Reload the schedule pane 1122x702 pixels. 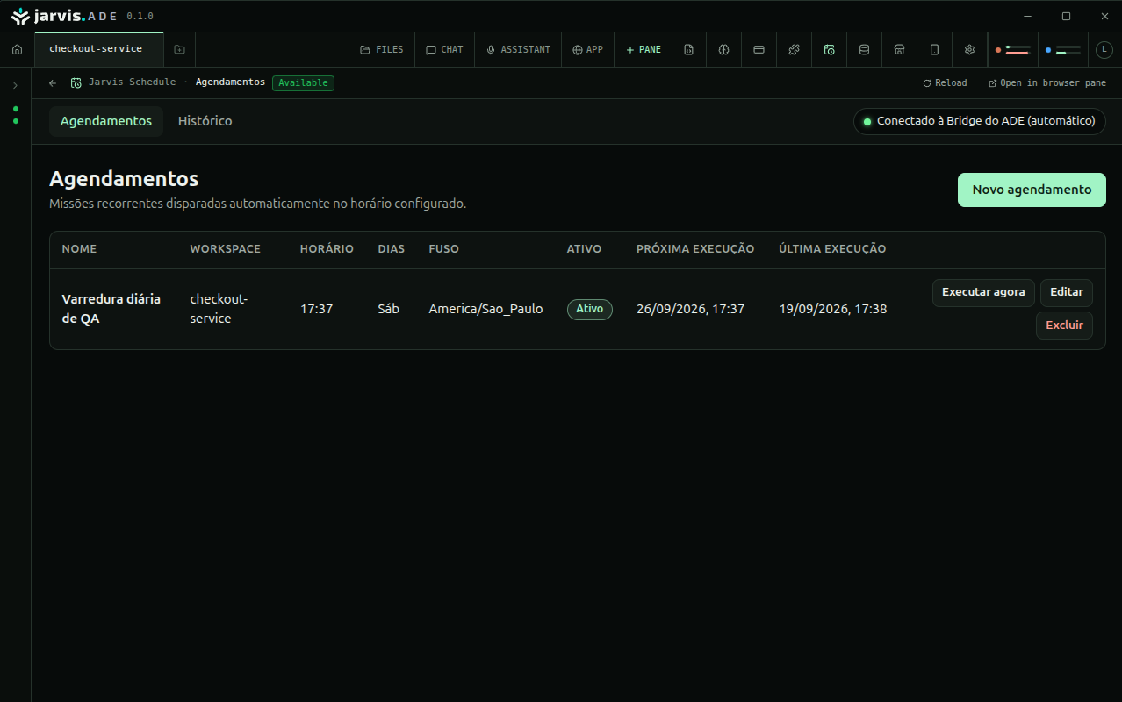pos(945,83)
